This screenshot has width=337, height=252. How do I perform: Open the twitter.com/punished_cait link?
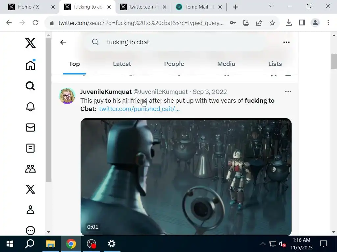point(139,109)
